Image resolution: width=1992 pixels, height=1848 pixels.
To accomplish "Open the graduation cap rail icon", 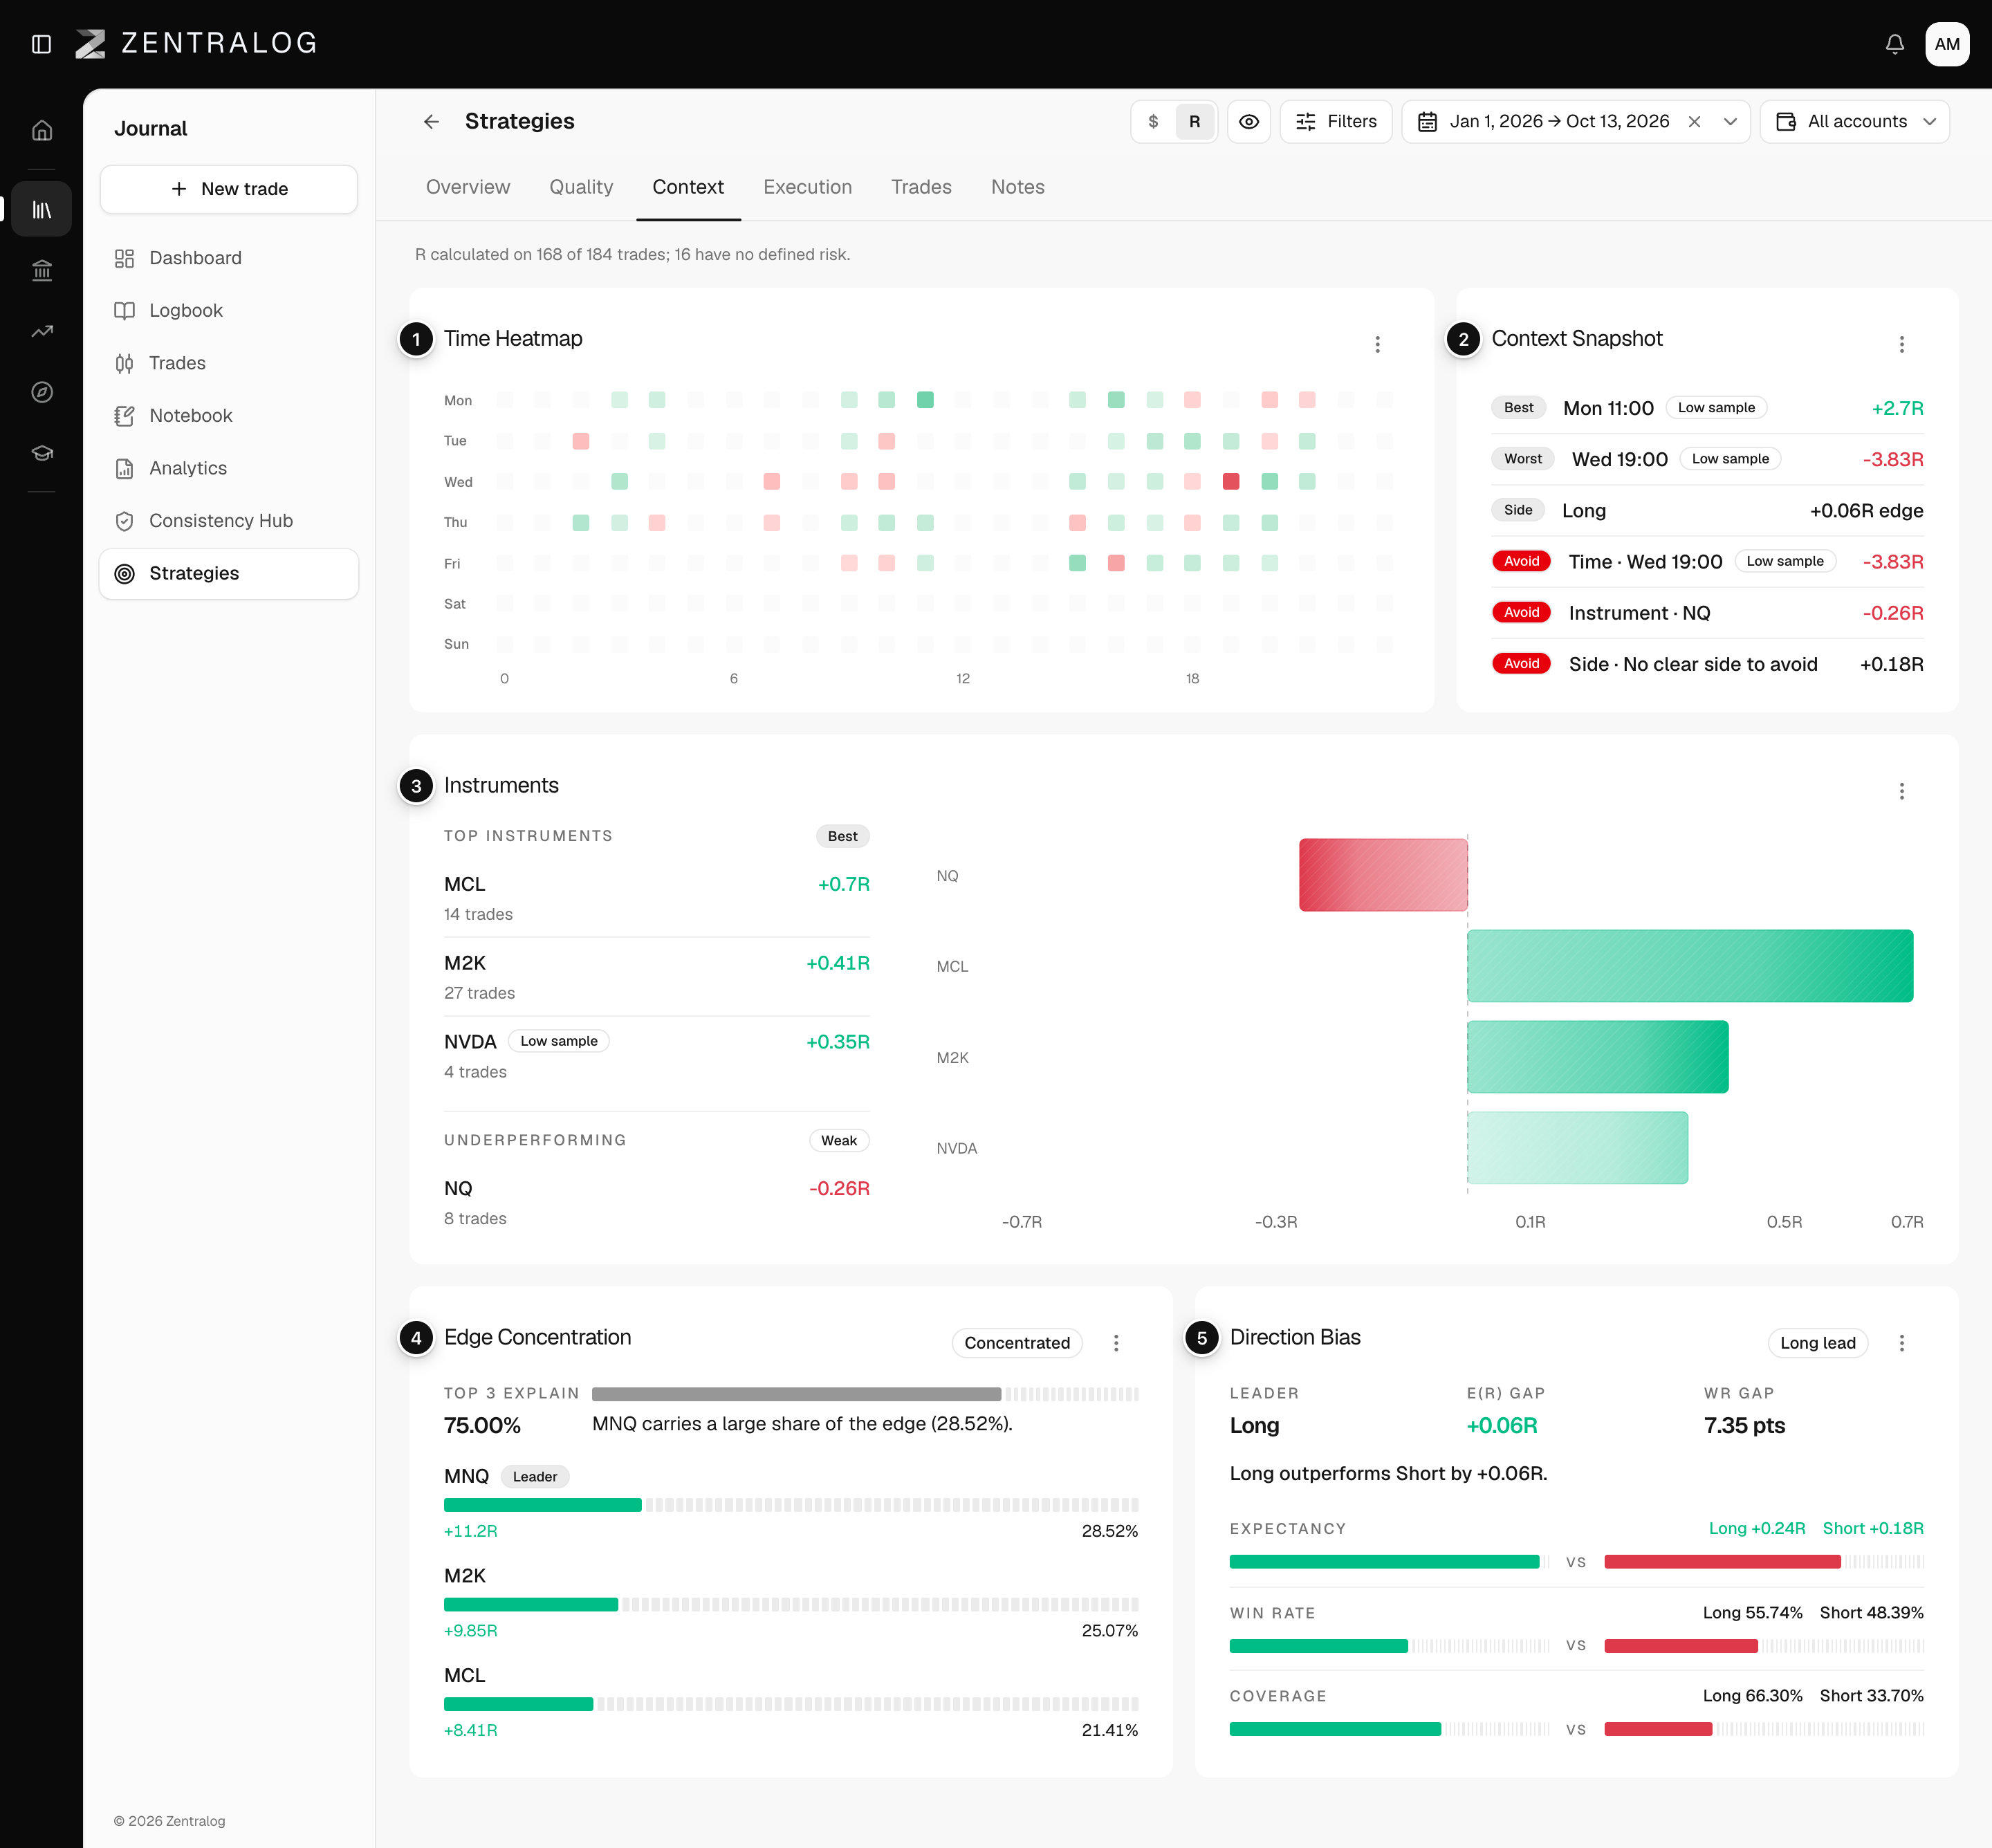I will tap(42, 453).
